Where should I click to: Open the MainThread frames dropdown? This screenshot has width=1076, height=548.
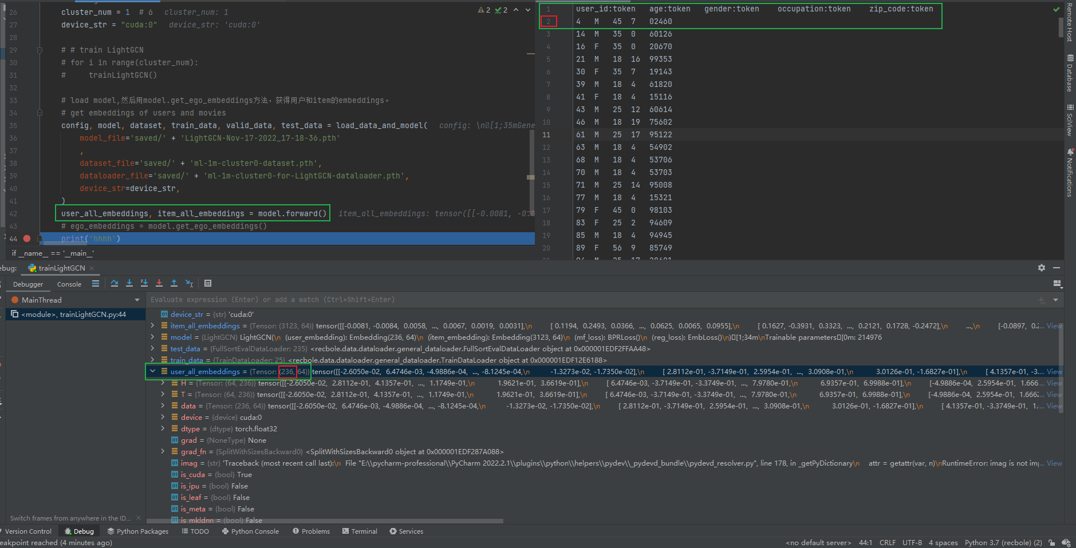(x=137, y=299)
